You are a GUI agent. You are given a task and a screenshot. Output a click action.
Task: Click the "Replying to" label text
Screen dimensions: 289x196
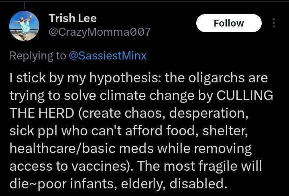(x=38, y=56)
